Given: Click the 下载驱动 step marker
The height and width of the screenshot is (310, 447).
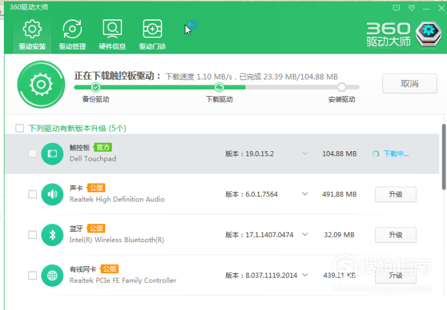Looking at the screenshot, I should point(219,87).
